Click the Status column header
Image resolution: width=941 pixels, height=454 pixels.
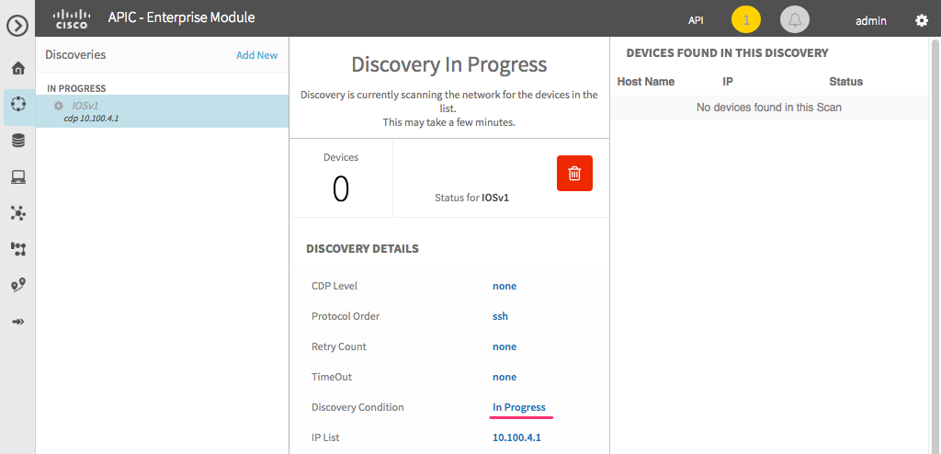(845, 82)
